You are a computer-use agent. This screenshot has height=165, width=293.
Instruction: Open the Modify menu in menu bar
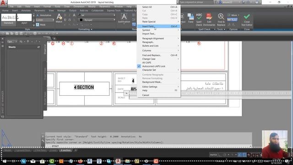(x=92, y=6)
